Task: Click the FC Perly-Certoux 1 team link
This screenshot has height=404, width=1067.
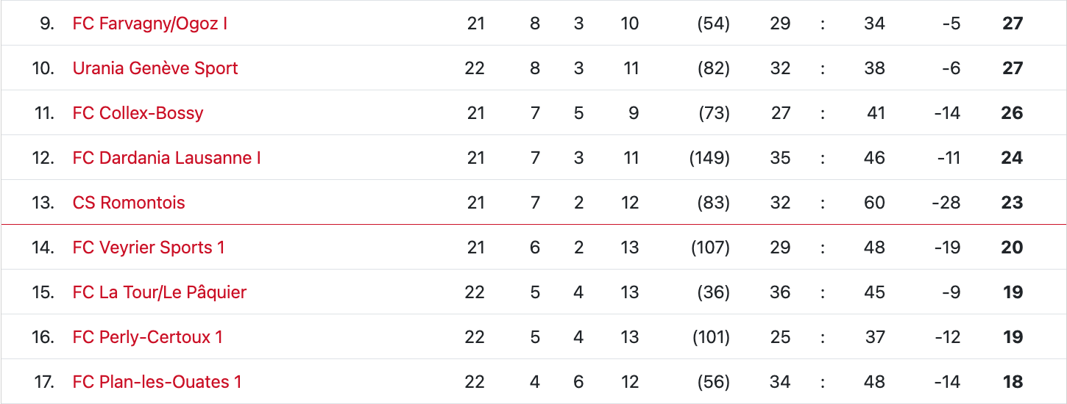Action: click(x=147, y=337)
